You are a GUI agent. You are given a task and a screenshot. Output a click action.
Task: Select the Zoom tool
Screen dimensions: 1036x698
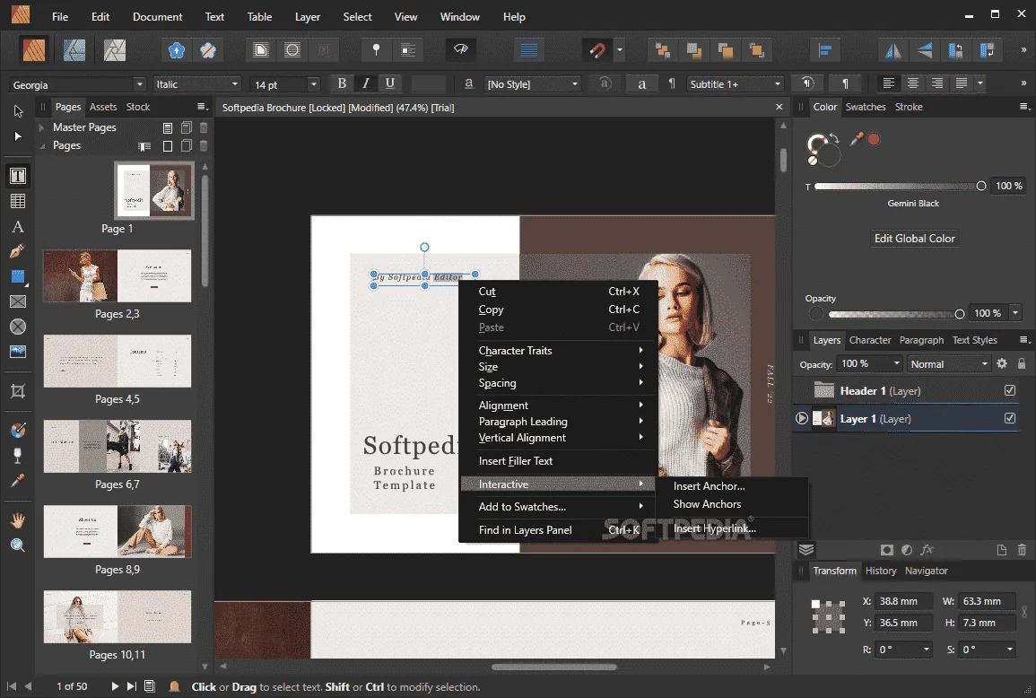[18, 545]
